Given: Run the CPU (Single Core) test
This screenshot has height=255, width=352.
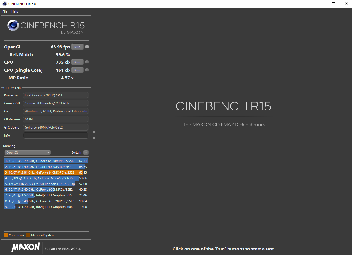Looking at the screenshot, I should point(77,70).
